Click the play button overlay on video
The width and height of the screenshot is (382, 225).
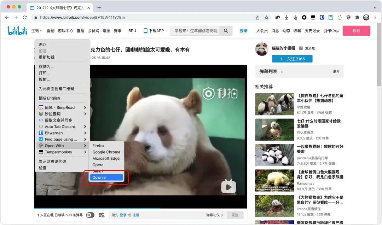(228, 186)
